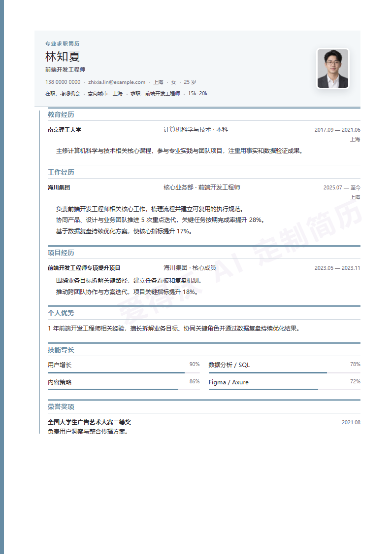391x554 pixels.
Task: Click the 项目经历 section heading
Action: point(61,253)
